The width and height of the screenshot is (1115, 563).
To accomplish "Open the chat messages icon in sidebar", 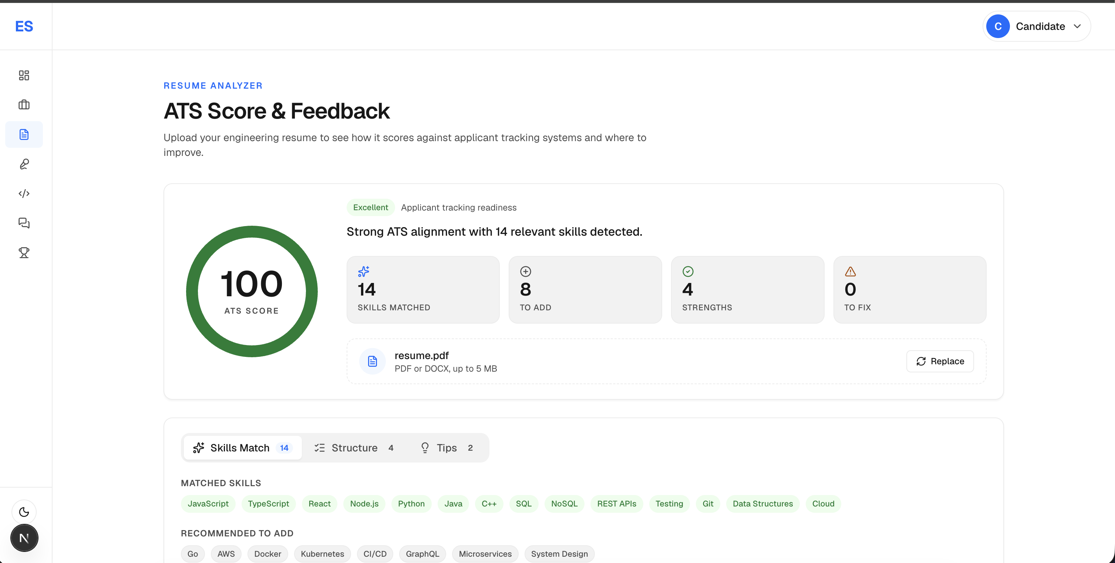I will (x=24, y=223).
